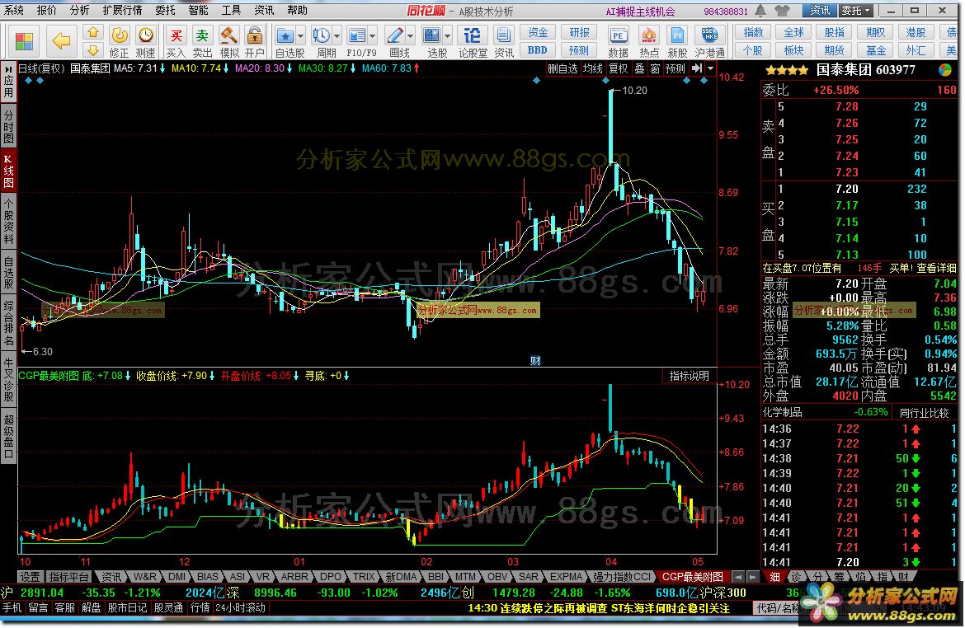Click the 资讯 news document icon

503,35
